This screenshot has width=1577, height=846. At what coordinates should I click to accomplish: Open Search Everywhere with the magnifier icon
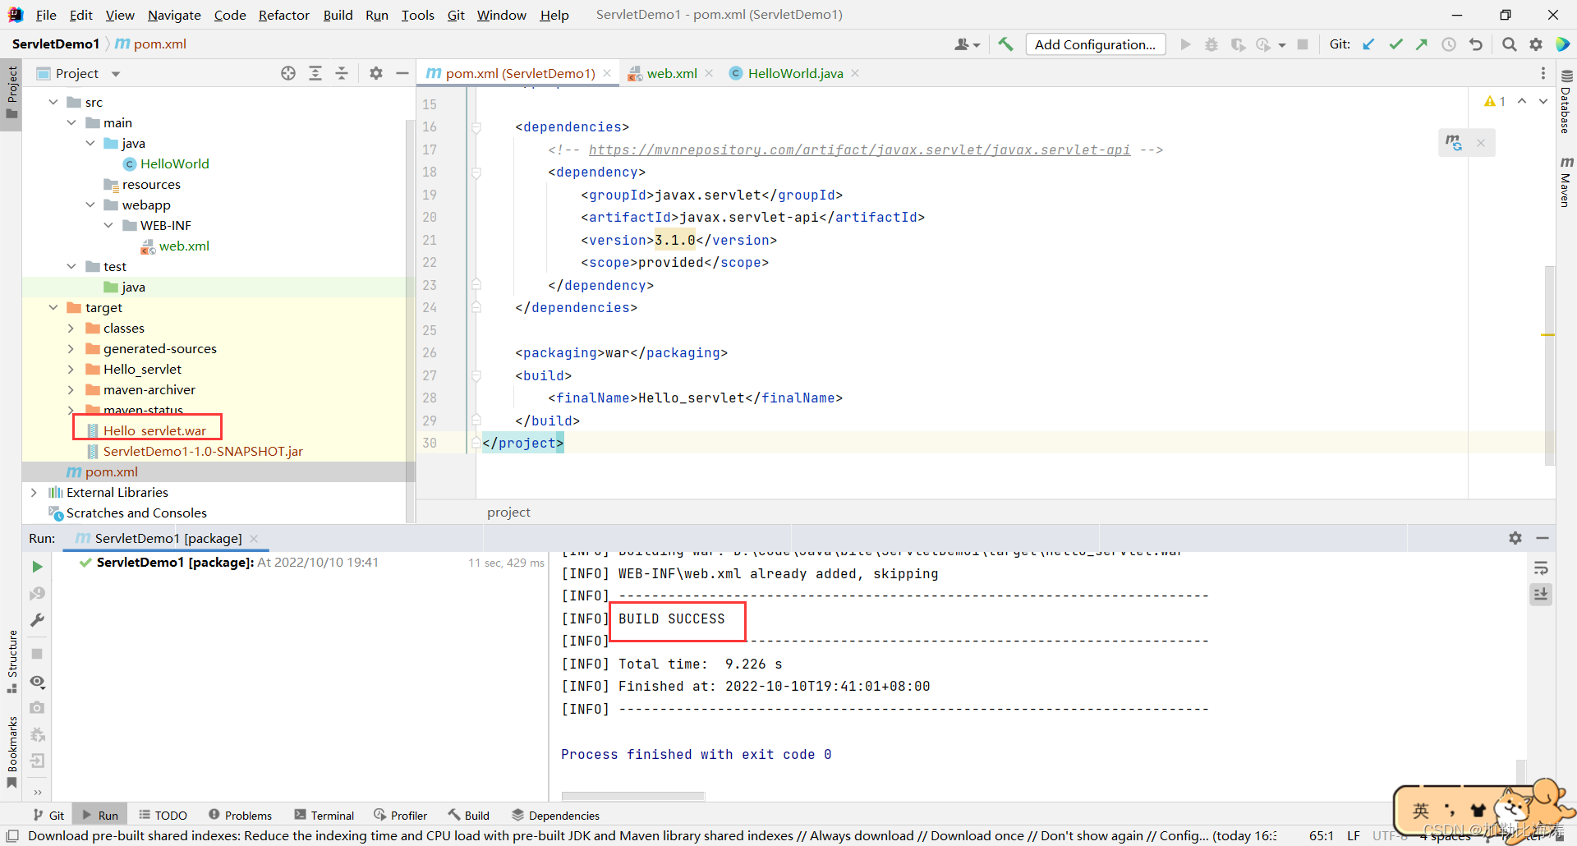1509,44
